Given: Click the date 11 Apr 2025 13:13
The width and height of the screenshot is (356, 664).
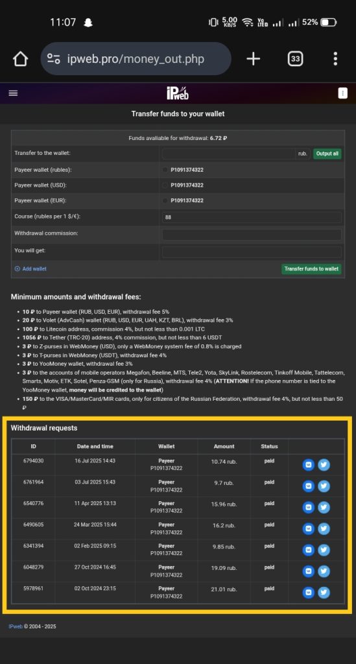Looking at the screenshot, I should click(95, 503).
